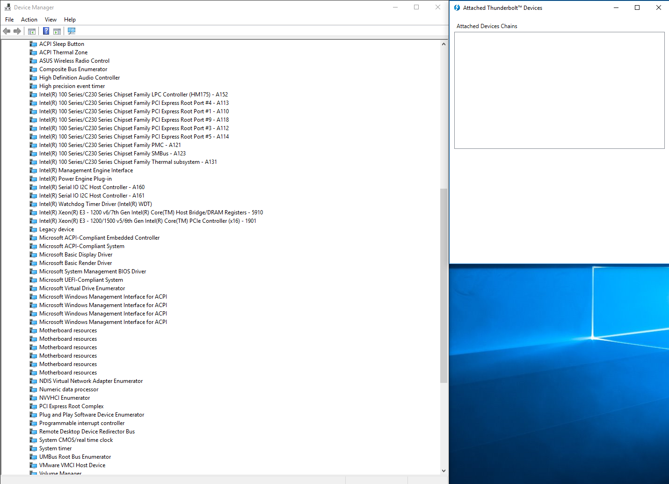This screenshot has width=669, height=484.
Task: Select PCI Express Root Port #5 - A114
Action: pyautogui.click(x=134, y=137)
